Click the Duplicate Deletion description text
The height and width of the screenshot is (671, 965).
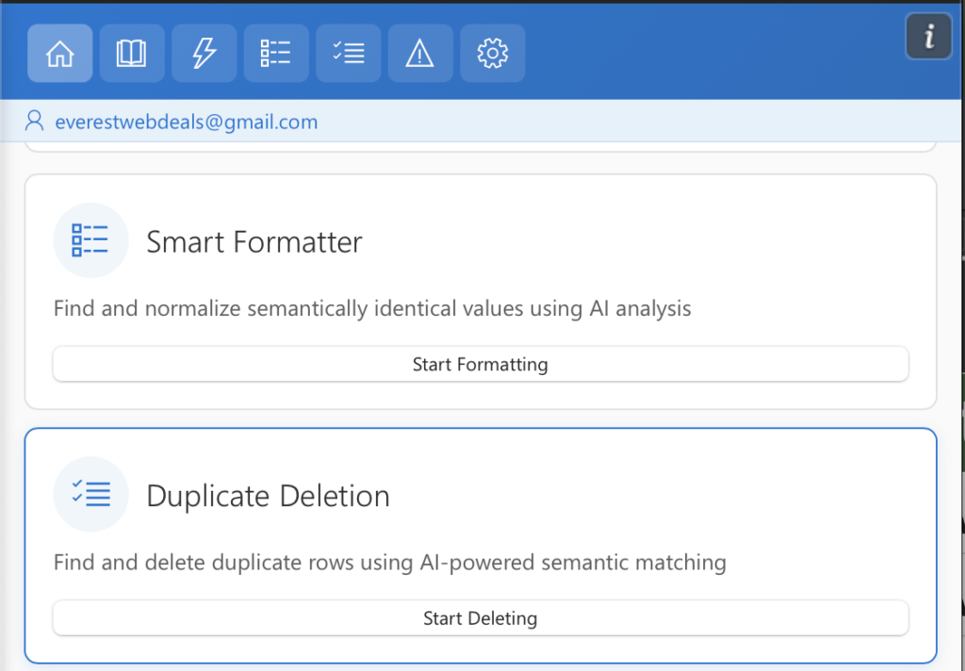click(389, 563)
